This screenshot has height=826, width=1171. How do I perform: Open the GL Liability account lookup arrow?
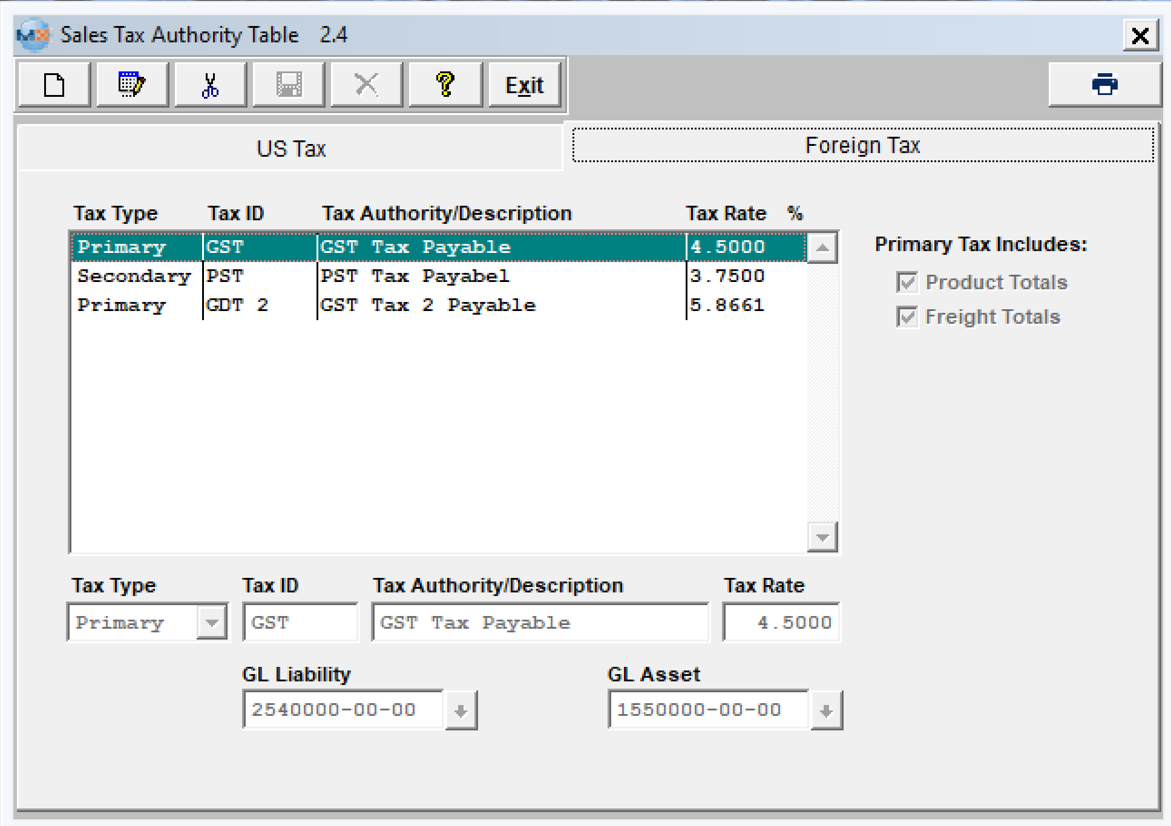click(461, 710)
